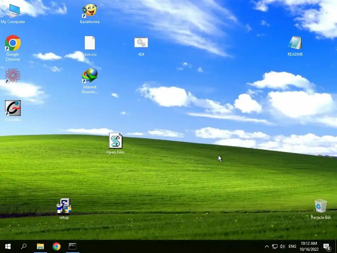Select the 404 file icon

tap(141, 46)
